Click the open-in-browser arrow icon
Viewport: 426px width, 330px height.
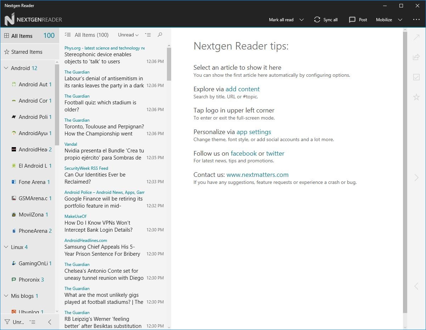click(416, 37)
